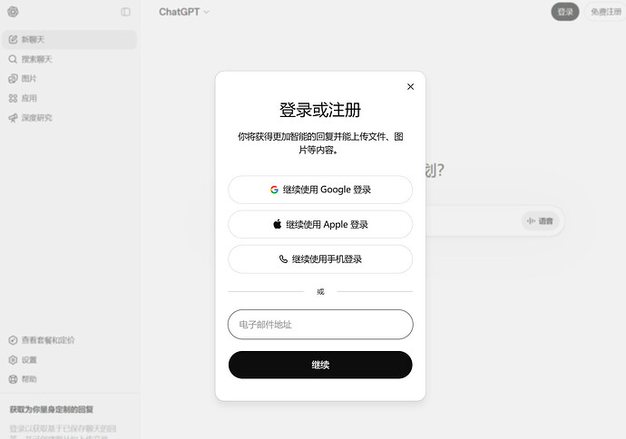Close the login dialog with the X
This screenshot has width=626, height=439.
[x=410, y=86]
